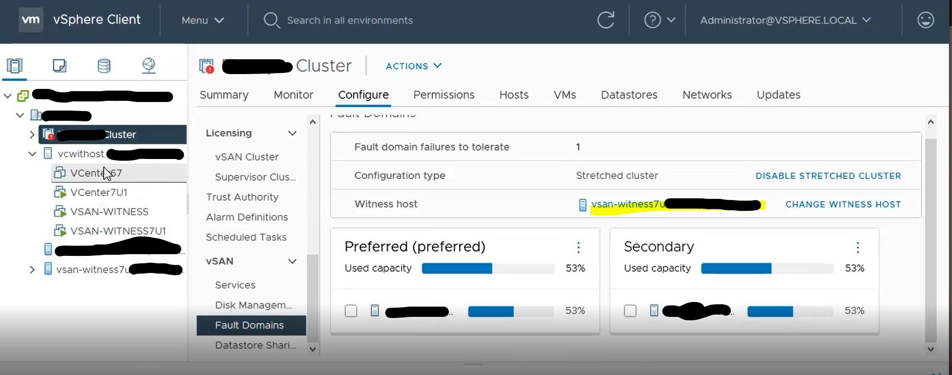Open vSAN Services settings
The height and width of the screenshot is (375, 952).
pos(235,285)
